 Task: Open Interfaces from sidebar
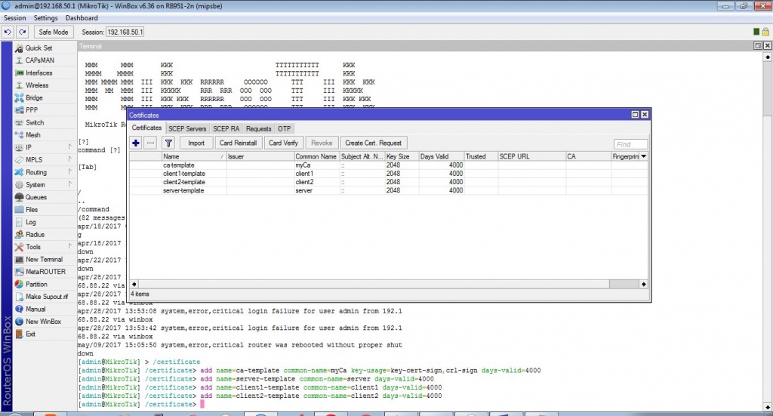[x=38, y=73]
